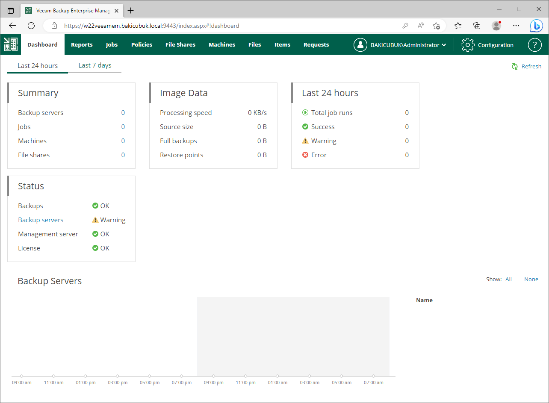The height and width of the screenshot is (403, 549).
Task: Click the Veeam Enterprise Manager logo icon
Action: click(11, 44)
